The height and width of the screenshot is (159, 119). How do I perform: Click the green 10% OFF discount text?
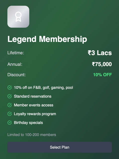pyautogui.click(x=102, y=75)
